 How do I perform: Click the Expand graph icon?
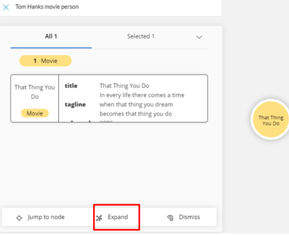(99, 218)
